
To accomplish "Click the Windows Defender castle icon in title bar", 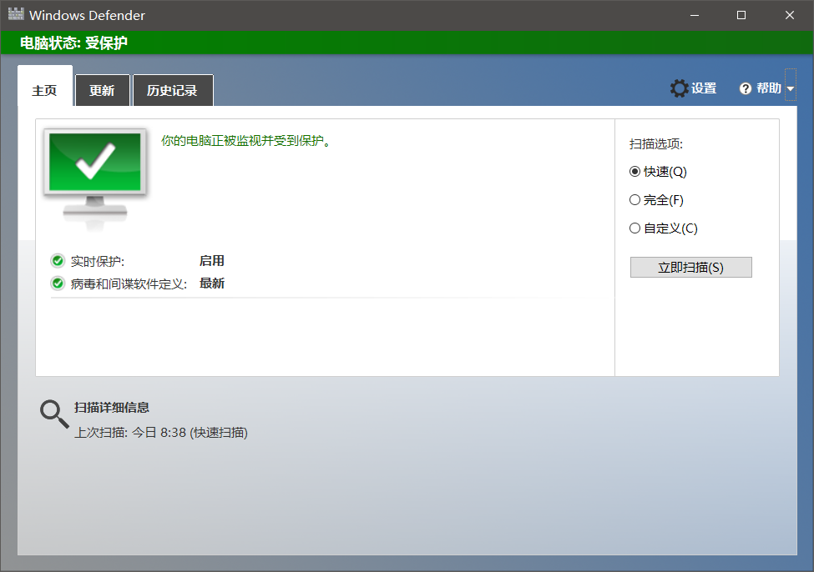I will (16, 14).
